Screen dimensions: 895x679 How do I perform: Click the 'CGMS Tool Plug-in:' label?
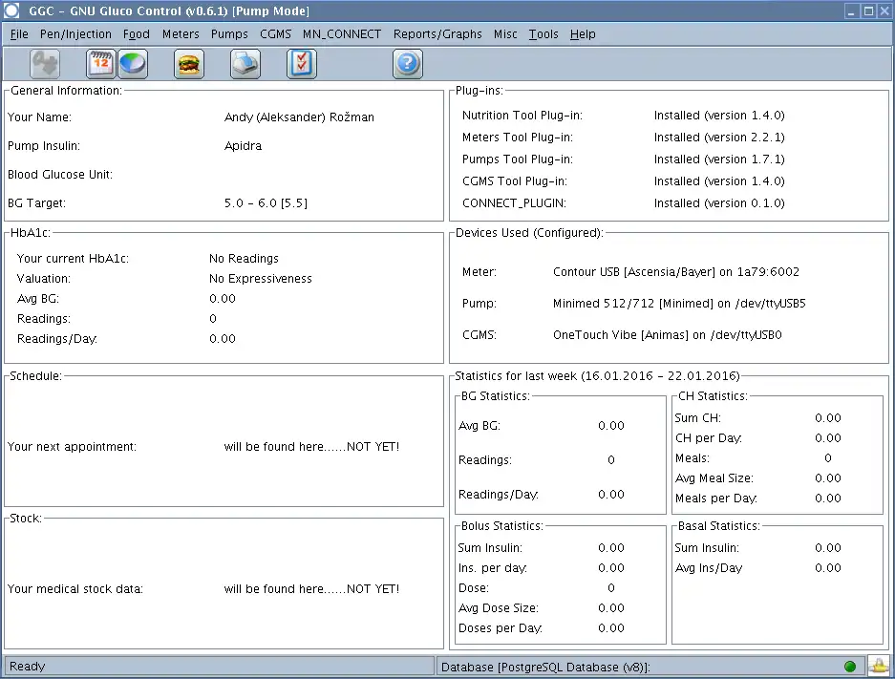[x=514, y=181]
